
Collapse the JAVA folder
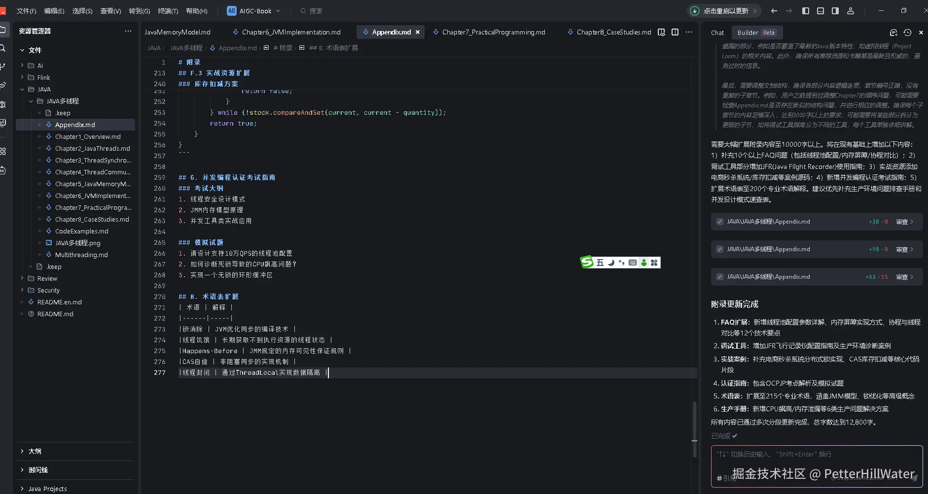[22, 89]
